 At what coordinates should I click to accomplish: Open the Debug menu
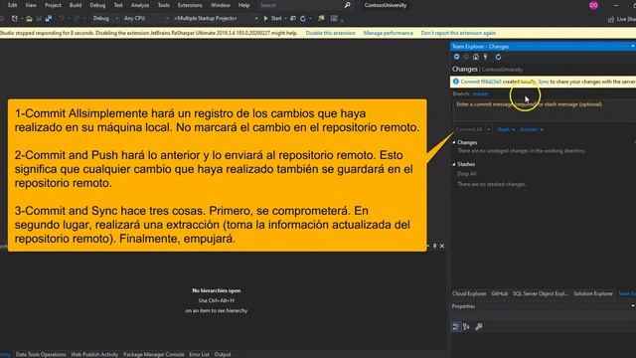click(97, 5)
